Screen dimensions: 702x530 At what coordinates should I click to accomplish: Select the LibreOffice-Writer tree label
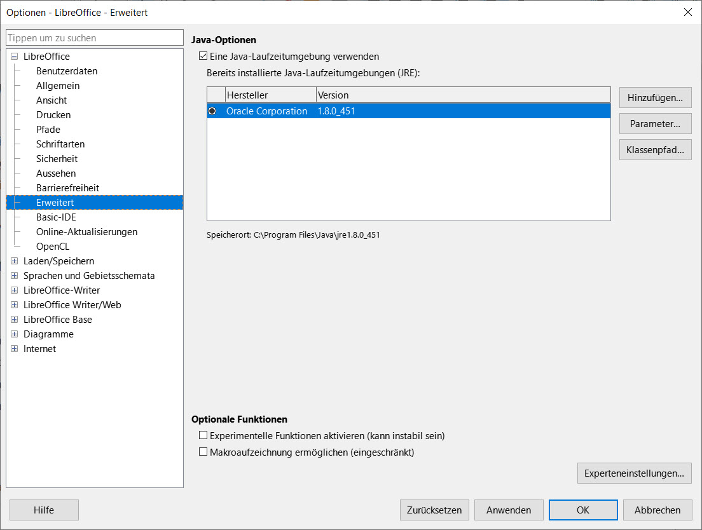[62, 290]
